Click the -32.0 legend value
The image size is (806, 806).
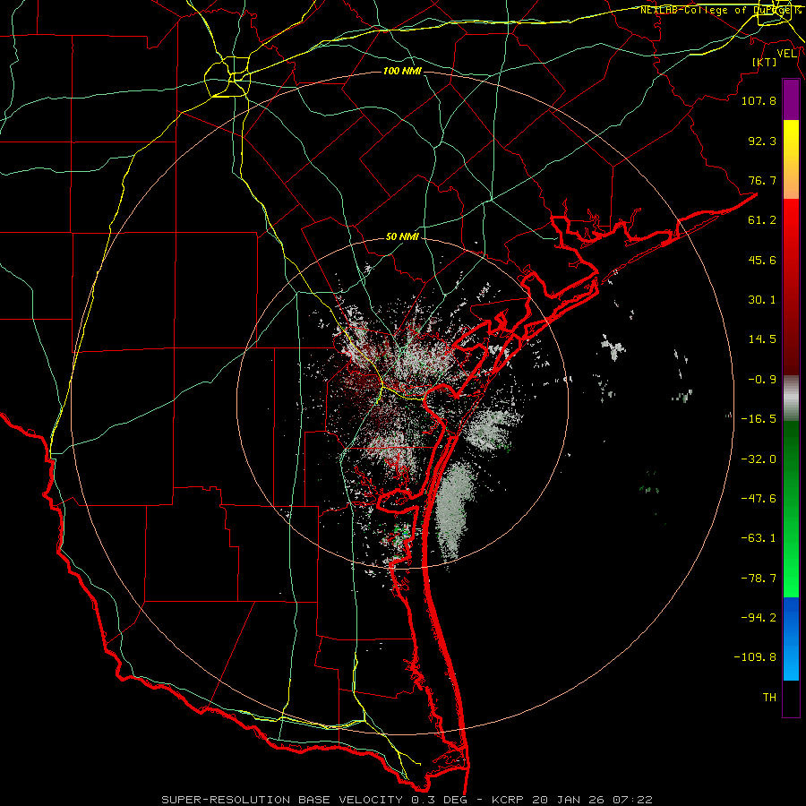pyautogui.click(x=759, y=459)
